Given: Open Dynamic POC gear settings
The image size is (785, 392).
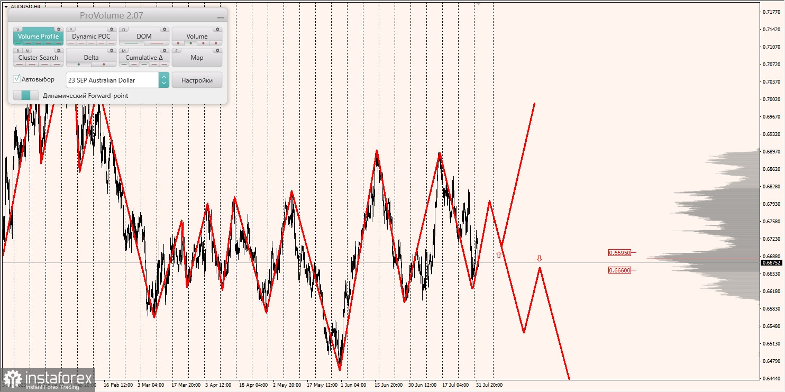Looking at the screenshot, I should point(112,30).
